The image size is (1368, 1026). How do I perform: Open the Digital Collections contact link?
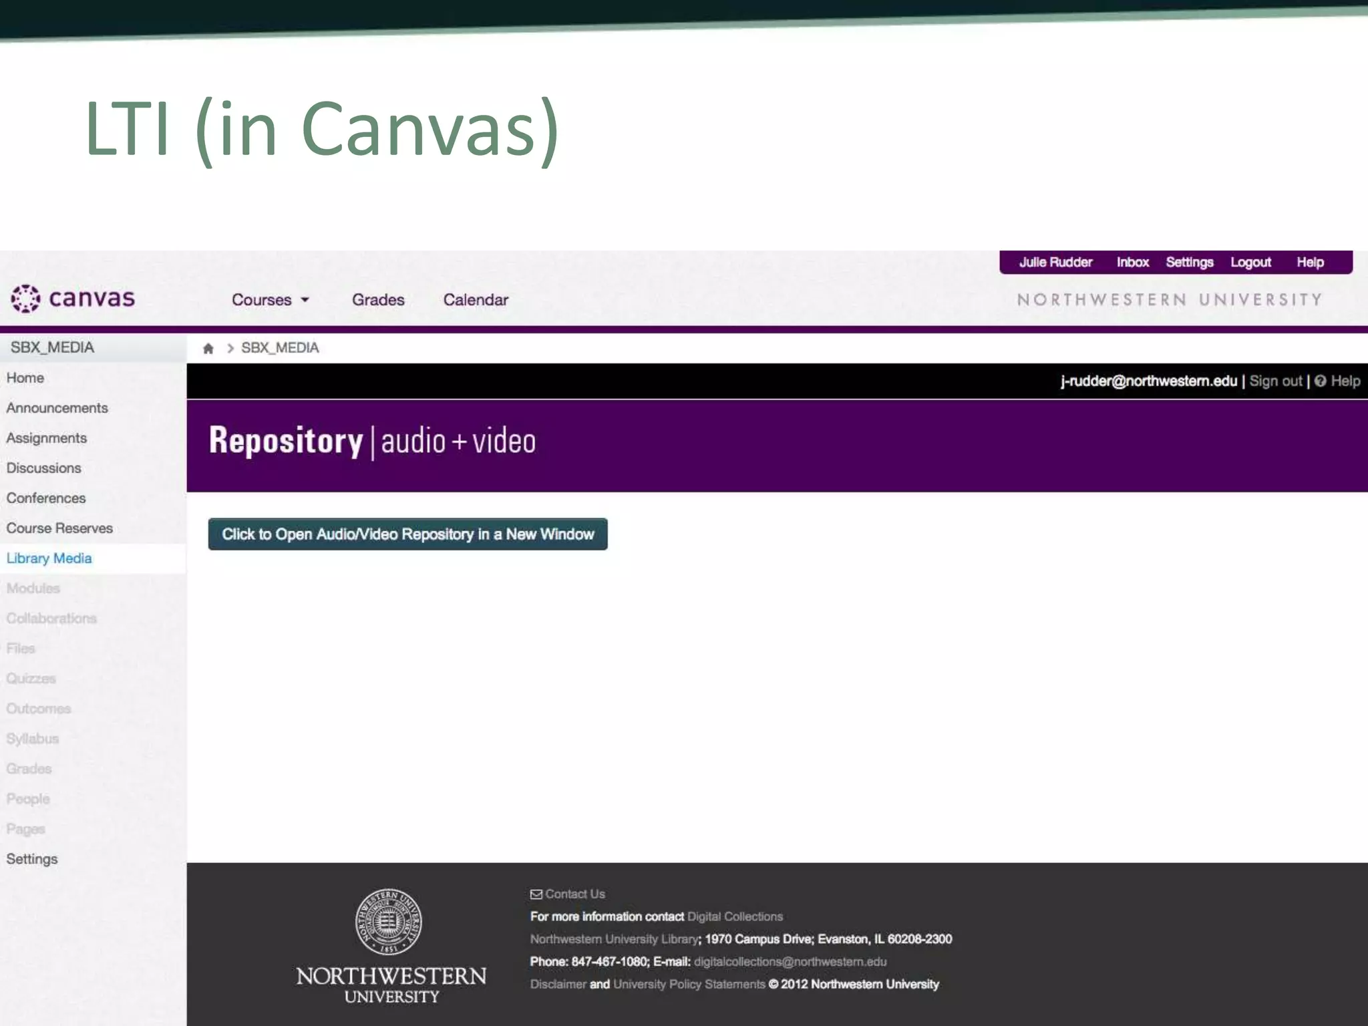(x=735, y=916)
